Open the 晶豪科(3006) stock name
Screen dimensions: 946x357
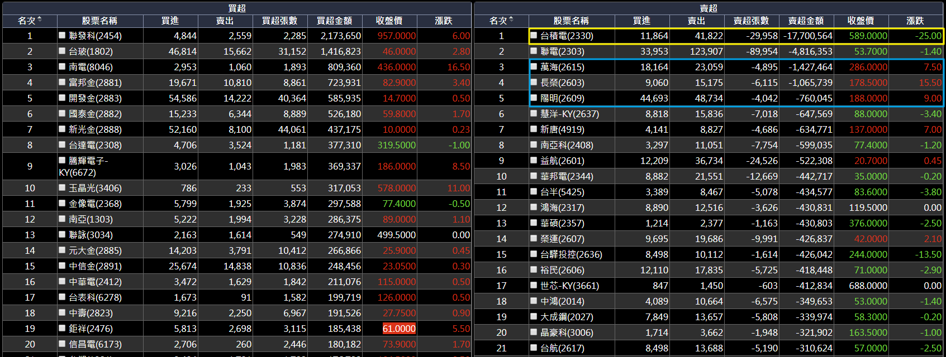coord(567,332)
